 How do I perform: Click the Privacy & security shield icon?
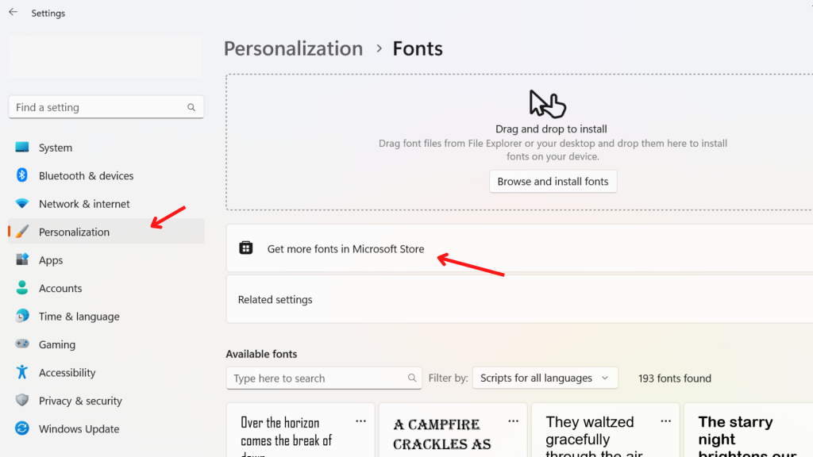coord(21,400)
